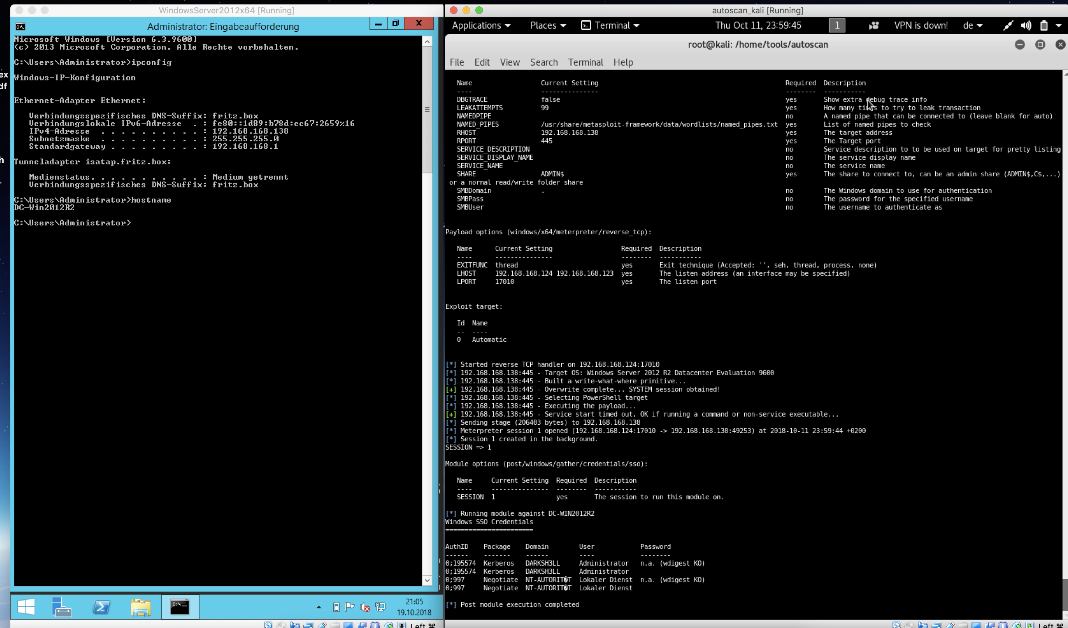Click the 'Payload options' heading line
The height and width of the screenshot is (628, 1068).
point(548,232)
